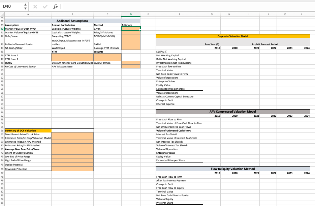Select the orange estimate cell D40

click(x=131, y=29)
